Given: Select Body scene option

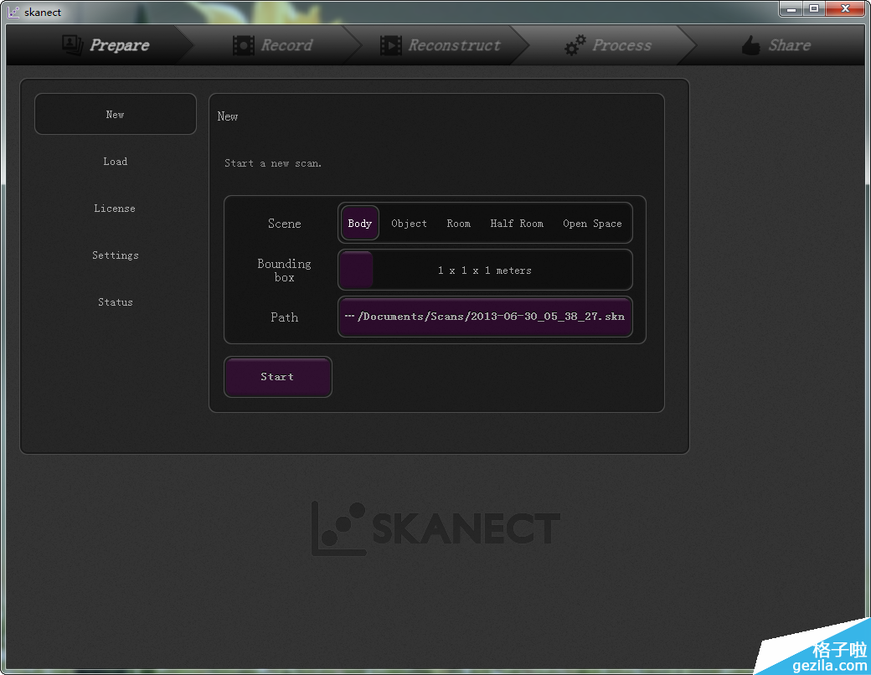Looking at the screenshot, I should [x=360, y=224].
